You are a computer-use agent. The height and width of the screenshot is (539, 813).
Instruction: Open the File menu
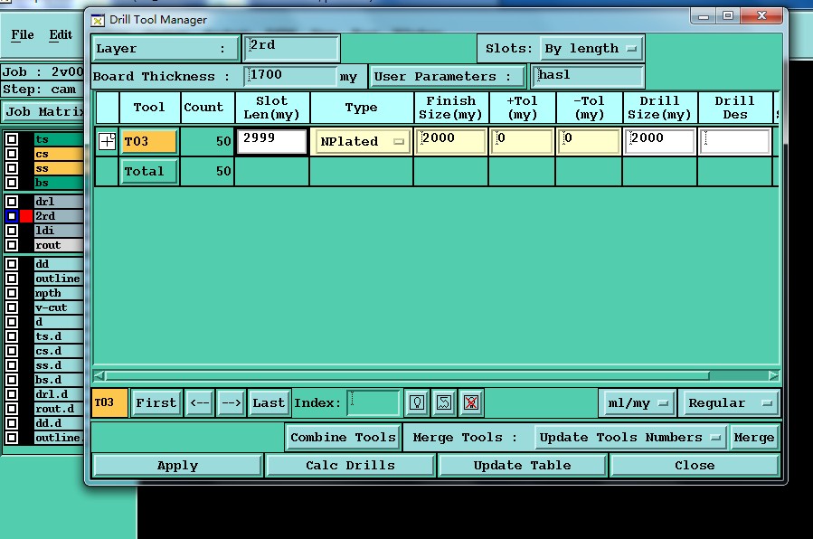pyautogui.click(x=23, y=34)
